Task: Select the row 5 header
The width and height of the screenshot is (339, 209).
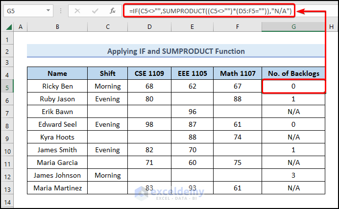Action: pos(7,86)
